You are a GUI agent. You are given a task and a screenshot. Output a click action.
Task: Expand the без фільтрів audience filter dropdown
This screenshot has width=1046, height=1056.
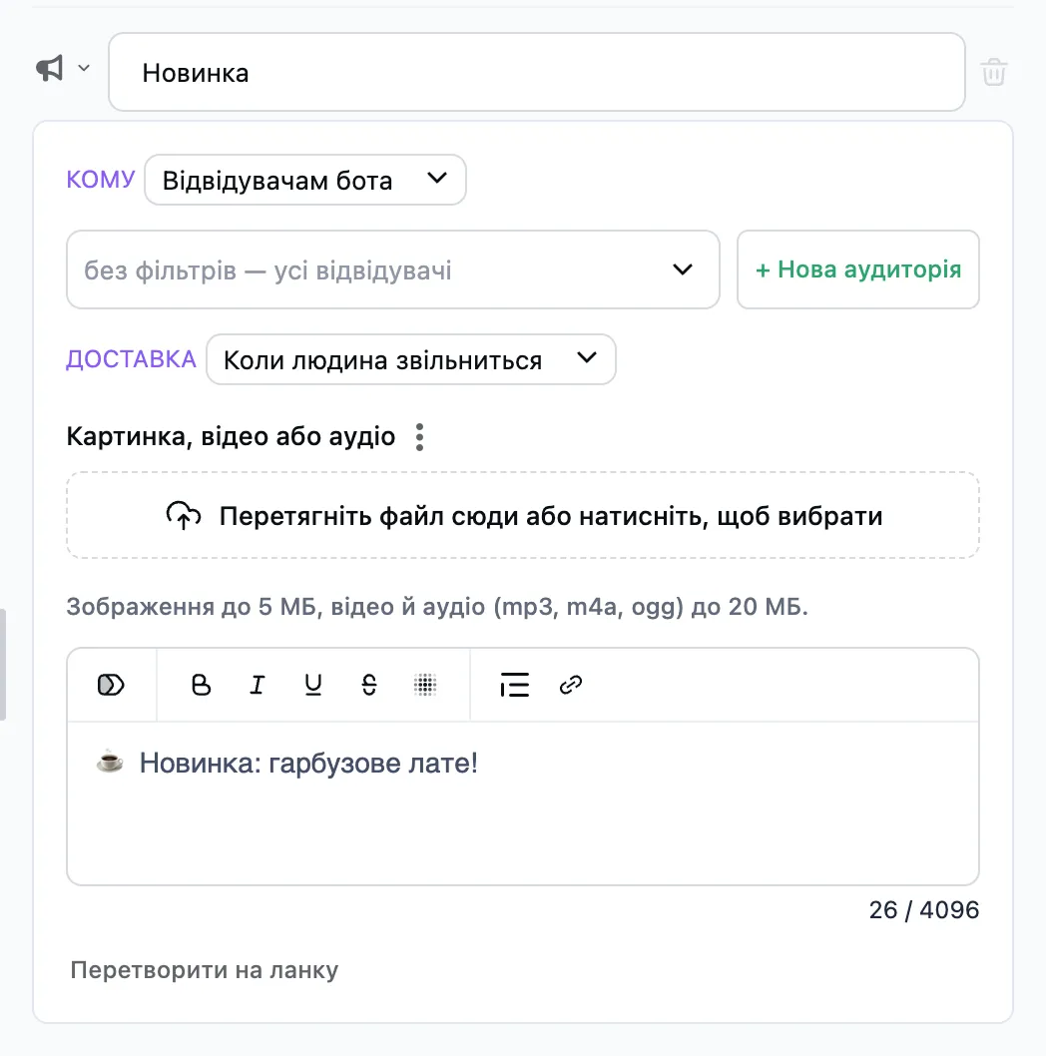[392, 269]
